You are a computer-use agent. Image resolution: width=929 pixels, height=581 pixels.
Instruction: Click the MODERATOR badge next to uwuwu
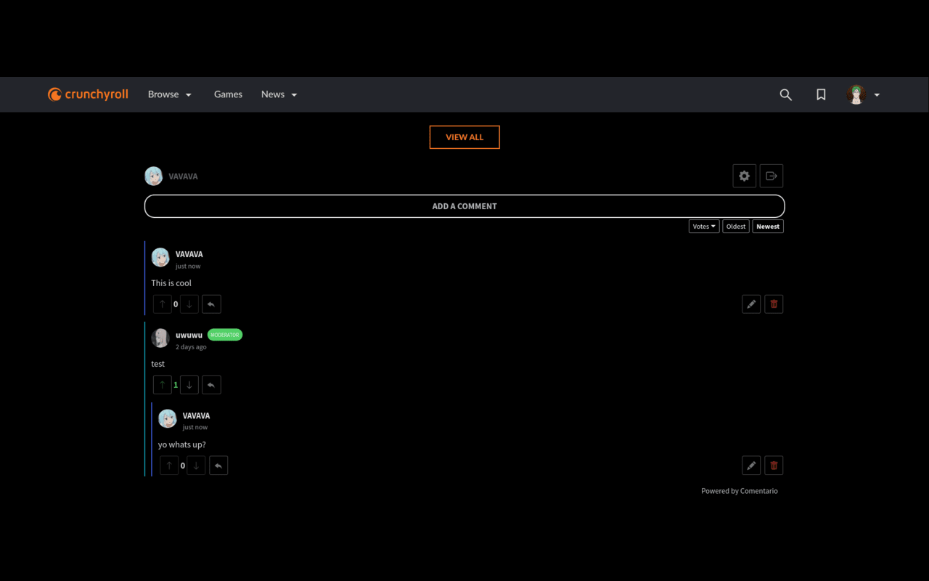click(x=225, y=335)
